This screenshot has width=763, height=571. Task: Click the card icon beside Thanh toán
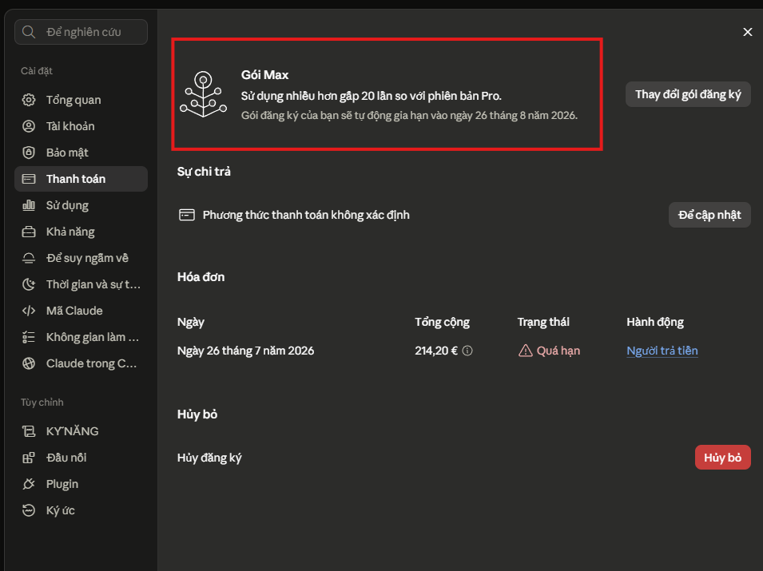(29, 179)
